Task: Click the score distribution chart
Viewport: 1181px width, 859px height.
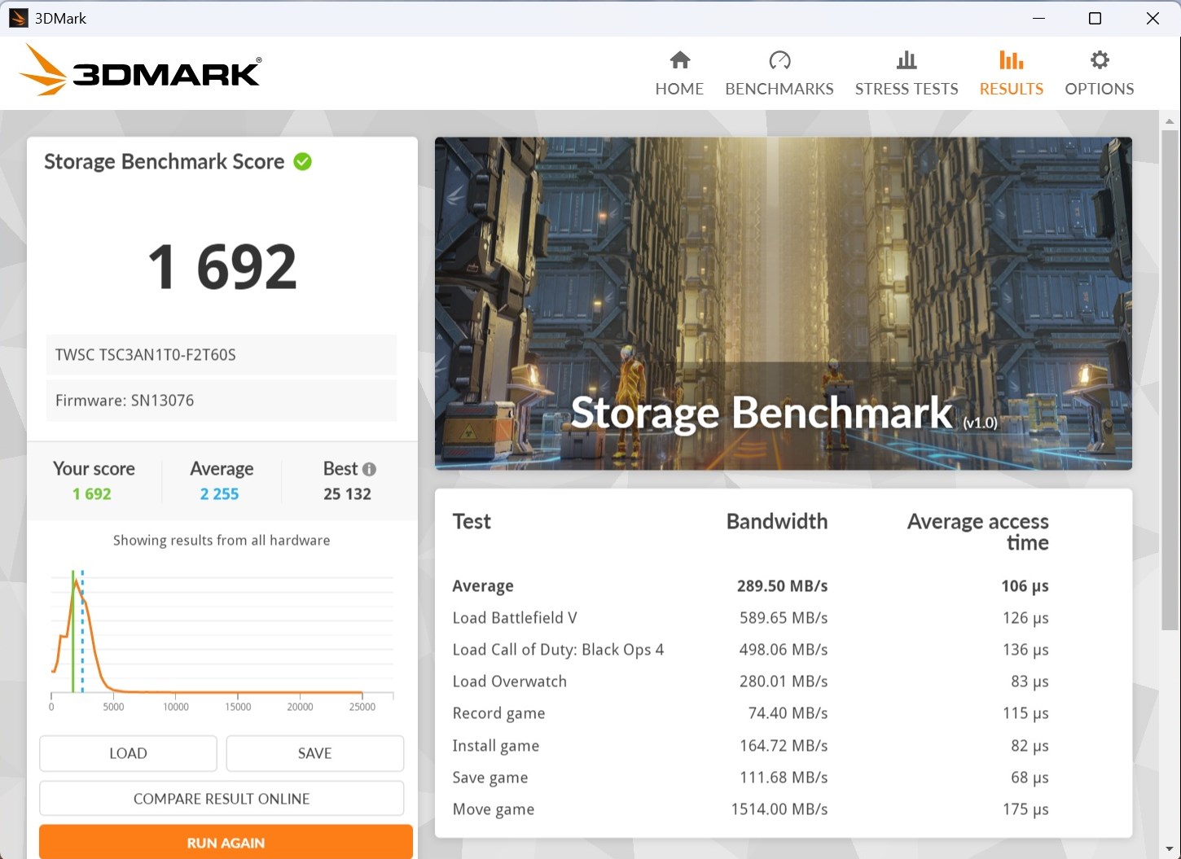Action: (222, 642)
